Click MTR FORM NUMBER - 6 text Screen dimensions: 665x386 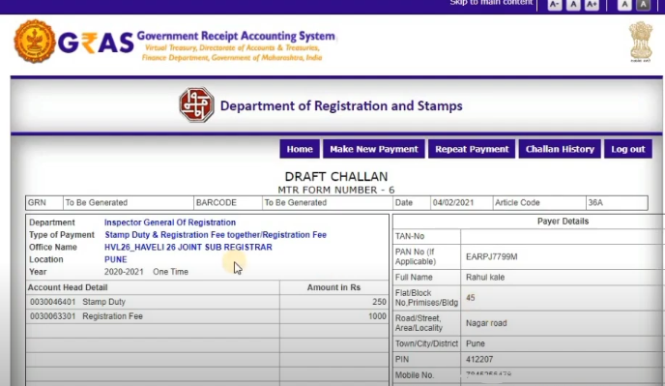click(x=336, y=190)
